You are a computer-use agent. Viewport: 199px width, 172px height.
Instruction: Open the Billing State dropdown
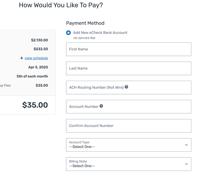(128, 164)
